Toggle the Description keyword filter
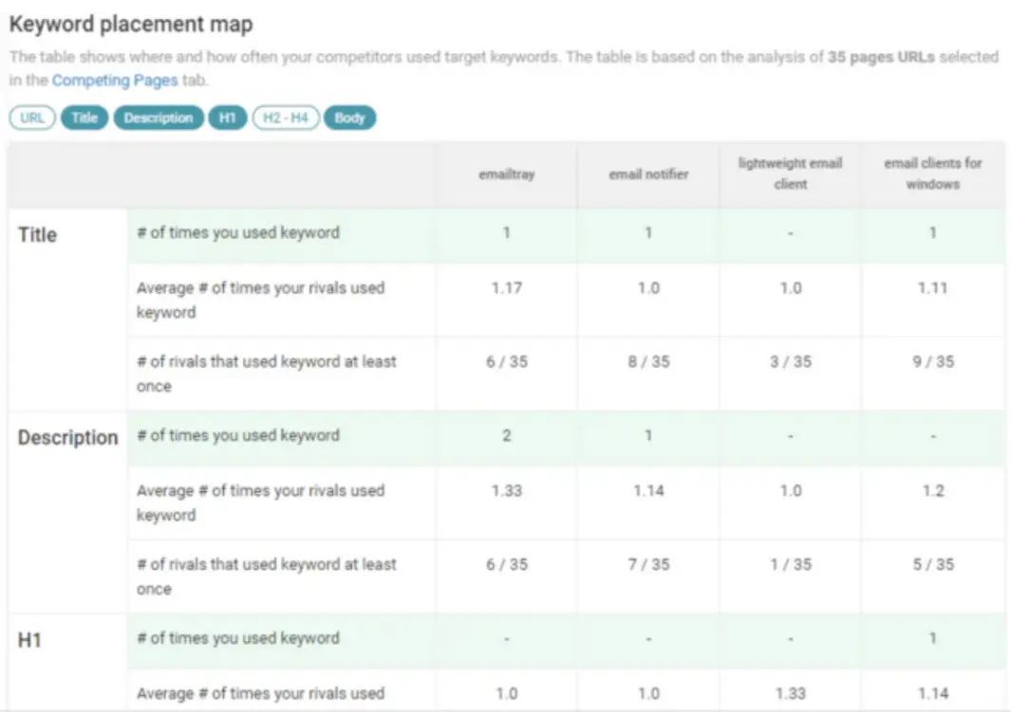The height and width of the screenshot is (712, 1011). pyautogui.click(x=158, y=118)
